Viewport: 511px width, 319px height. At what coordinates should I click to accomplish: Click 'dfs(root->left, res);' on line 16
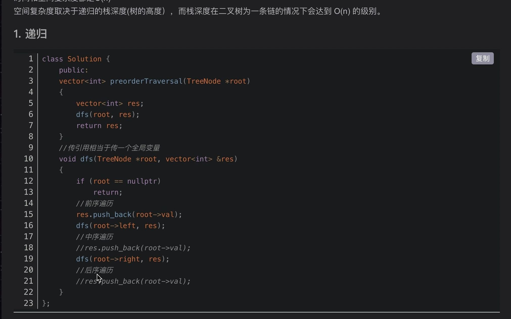coord(121,226)
